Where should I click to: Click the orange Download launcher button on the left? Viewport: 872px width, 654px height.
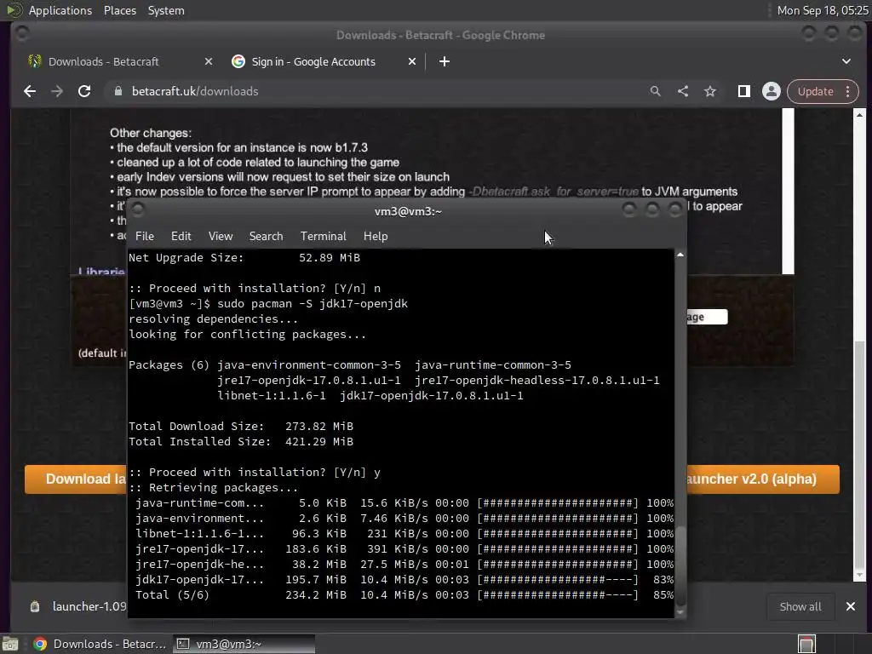click(x=76, y=479)
